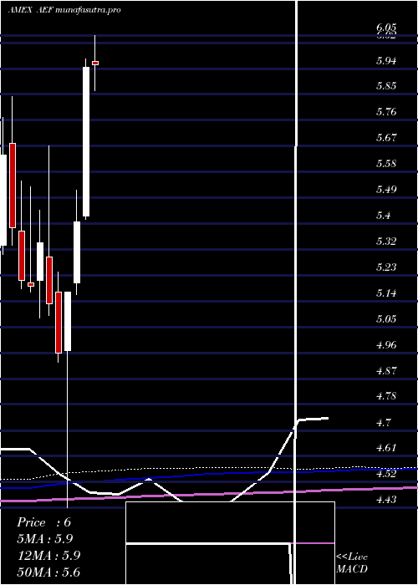The width and height of the screenshot is (418, 585).
Task: Click the 4.61 price axis label
Action: click(386, 448)
